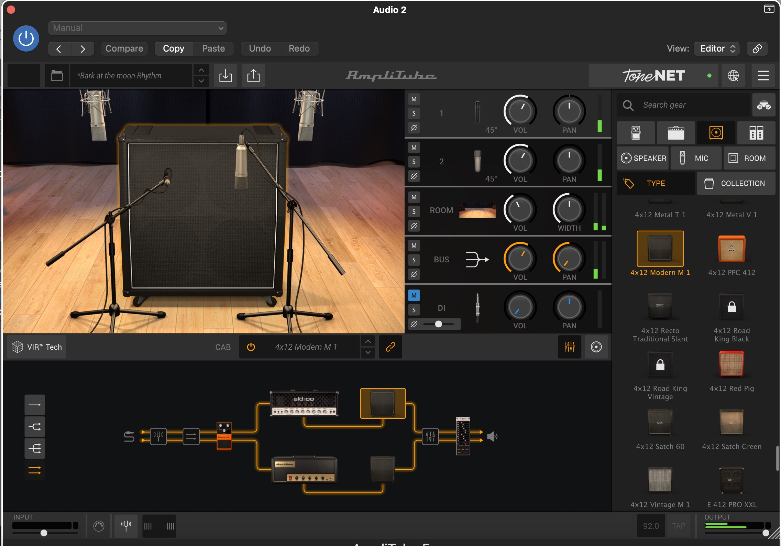The height and width of the screenshot is (546, 781).
Task: Select the stomp pedal gear category
Action: point(636,133)
